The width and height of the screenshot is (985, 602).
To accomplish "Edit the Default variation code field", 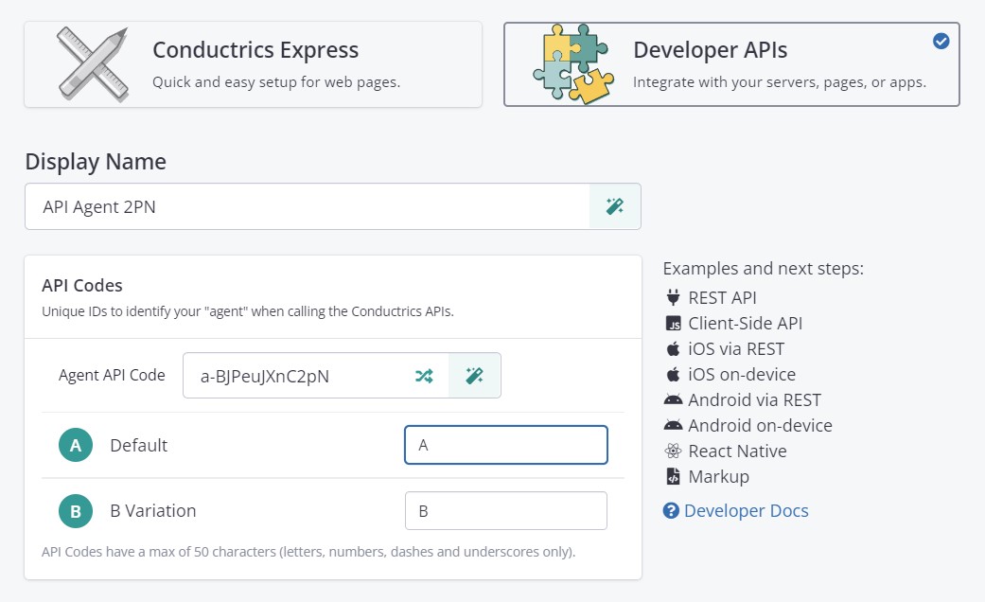I will pos(506,445).
